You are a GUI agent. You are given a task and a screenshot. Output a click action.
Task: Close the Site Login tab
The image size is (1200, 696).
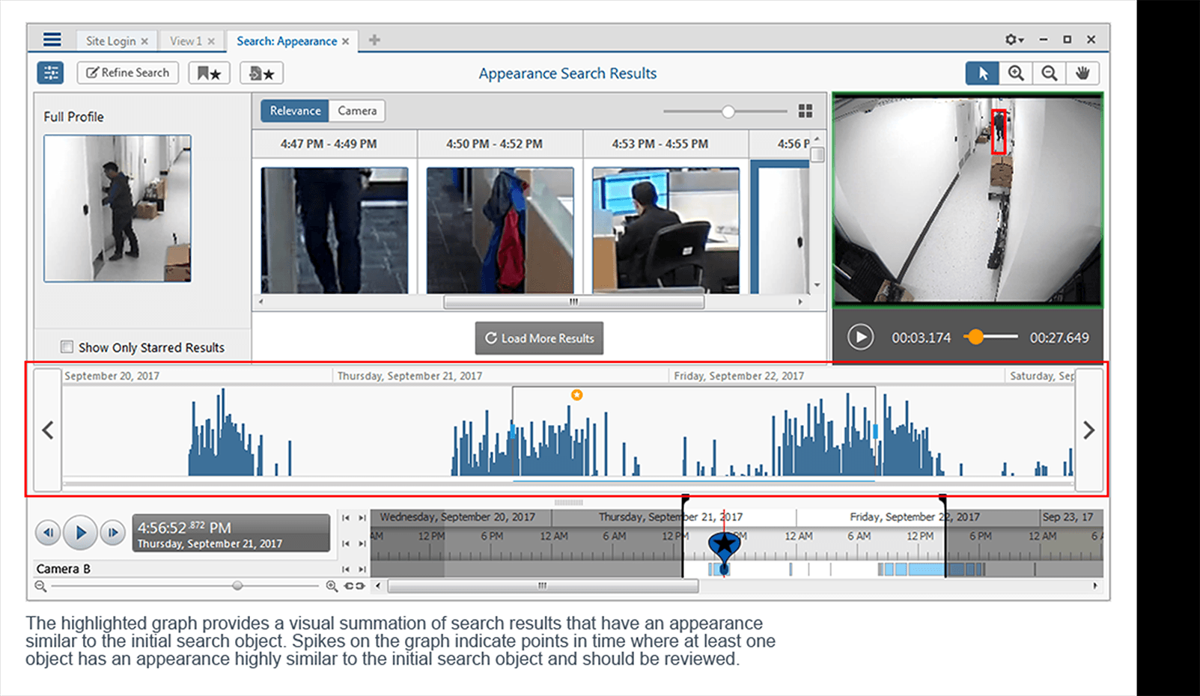pyautogui.click(x=144, y=42)
